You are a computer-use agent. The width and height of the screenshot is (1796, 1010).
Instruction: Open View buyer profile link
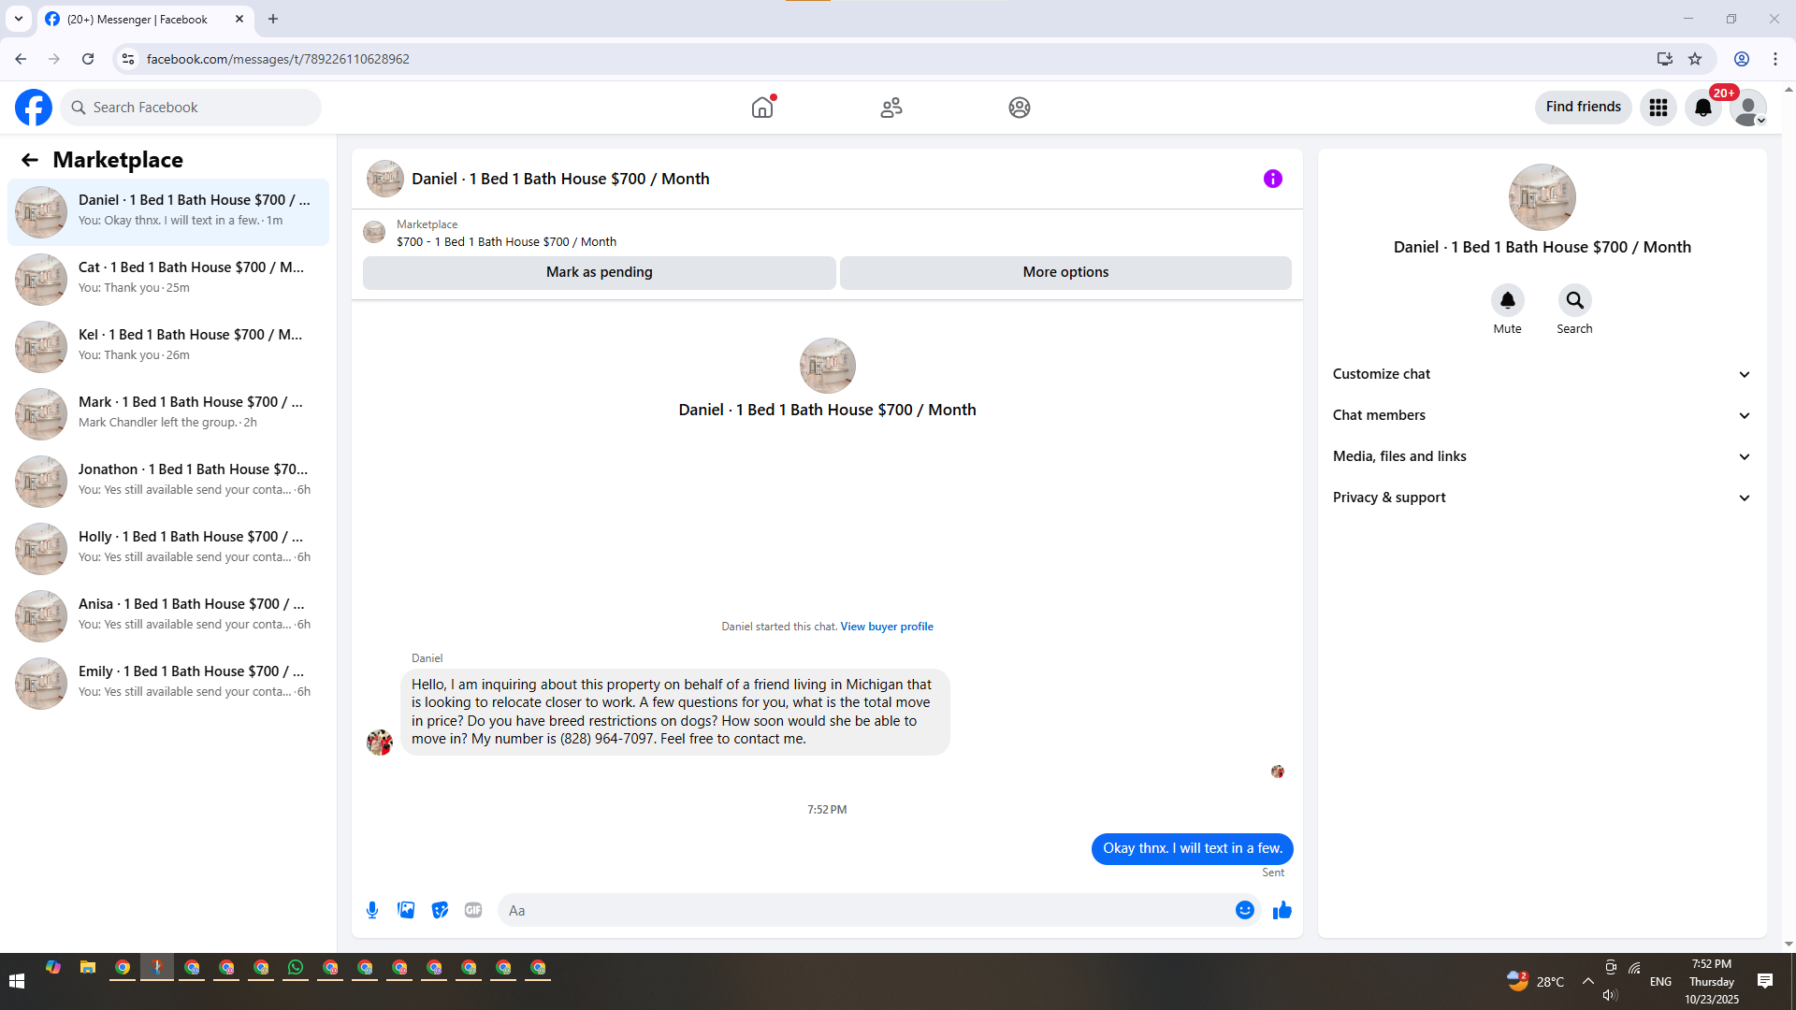point(886,627)
